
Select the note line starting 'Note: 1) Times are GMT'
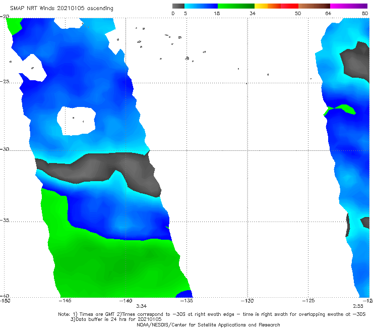pos(212,314)
